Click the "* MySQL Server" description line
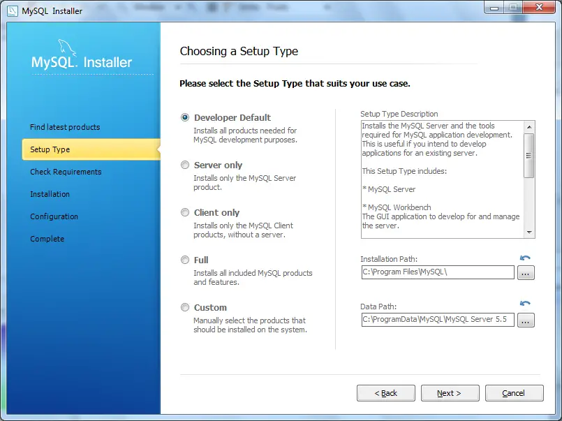Viewport: 562px width, 421px height. coord(389,189)
